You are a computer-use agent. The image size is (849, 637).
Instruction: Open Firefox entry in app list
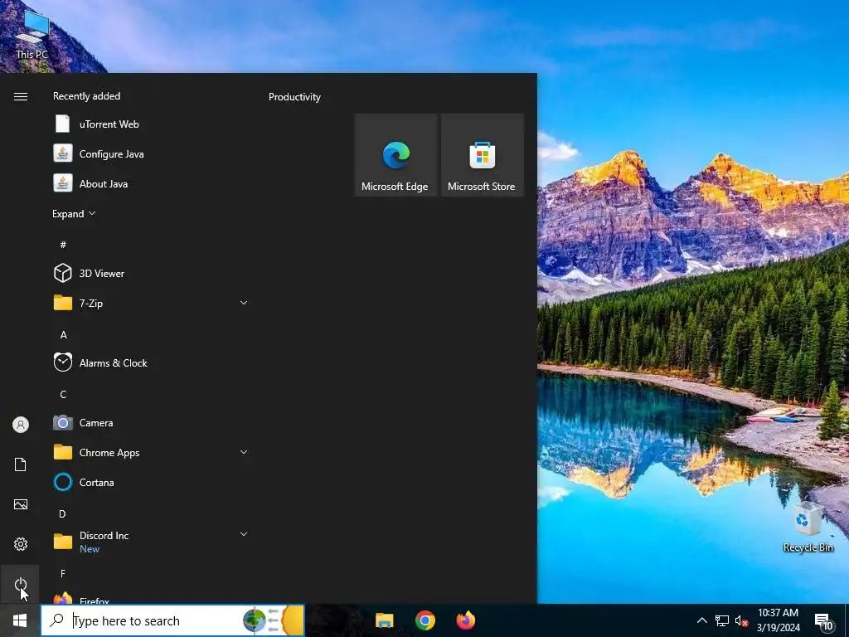click(152, 599)
